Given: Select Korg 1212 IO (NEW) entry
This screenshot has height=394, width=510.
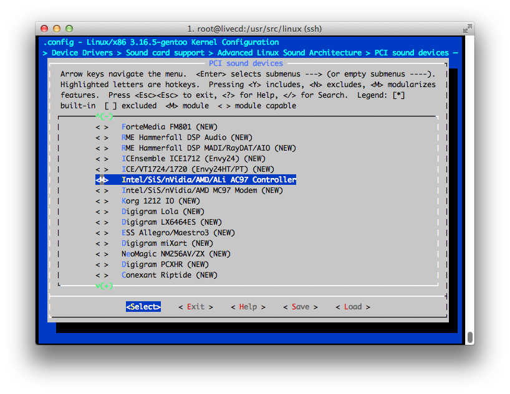Looking at the screenshot, I should point(161,201).
